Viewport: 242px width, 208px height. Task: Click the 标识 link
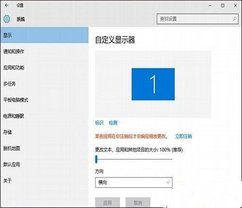pyautogui.click(x=99, y=123)
